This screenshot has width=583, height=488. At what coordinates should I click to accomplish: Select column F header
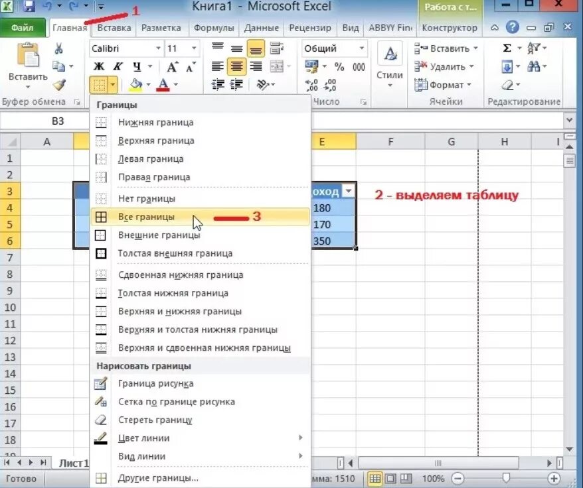point(390,141)
